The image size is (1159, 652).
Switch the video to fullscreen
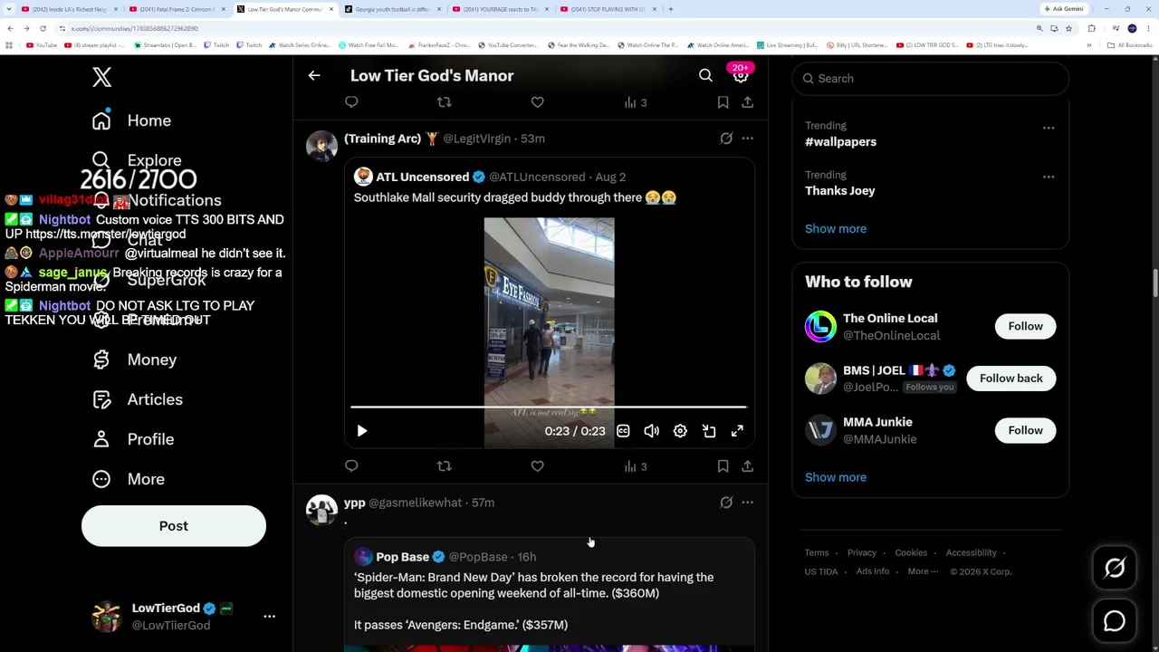click(737, 431)
